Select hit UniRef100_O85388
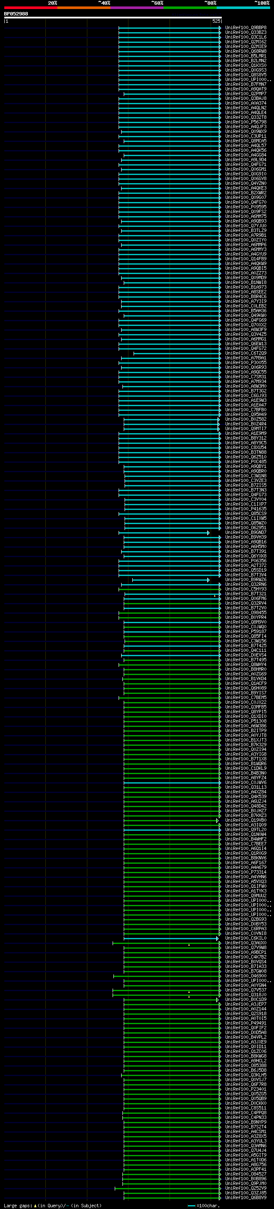The width and height of the screenshot is (274, 1209). tap(245, 1065)
